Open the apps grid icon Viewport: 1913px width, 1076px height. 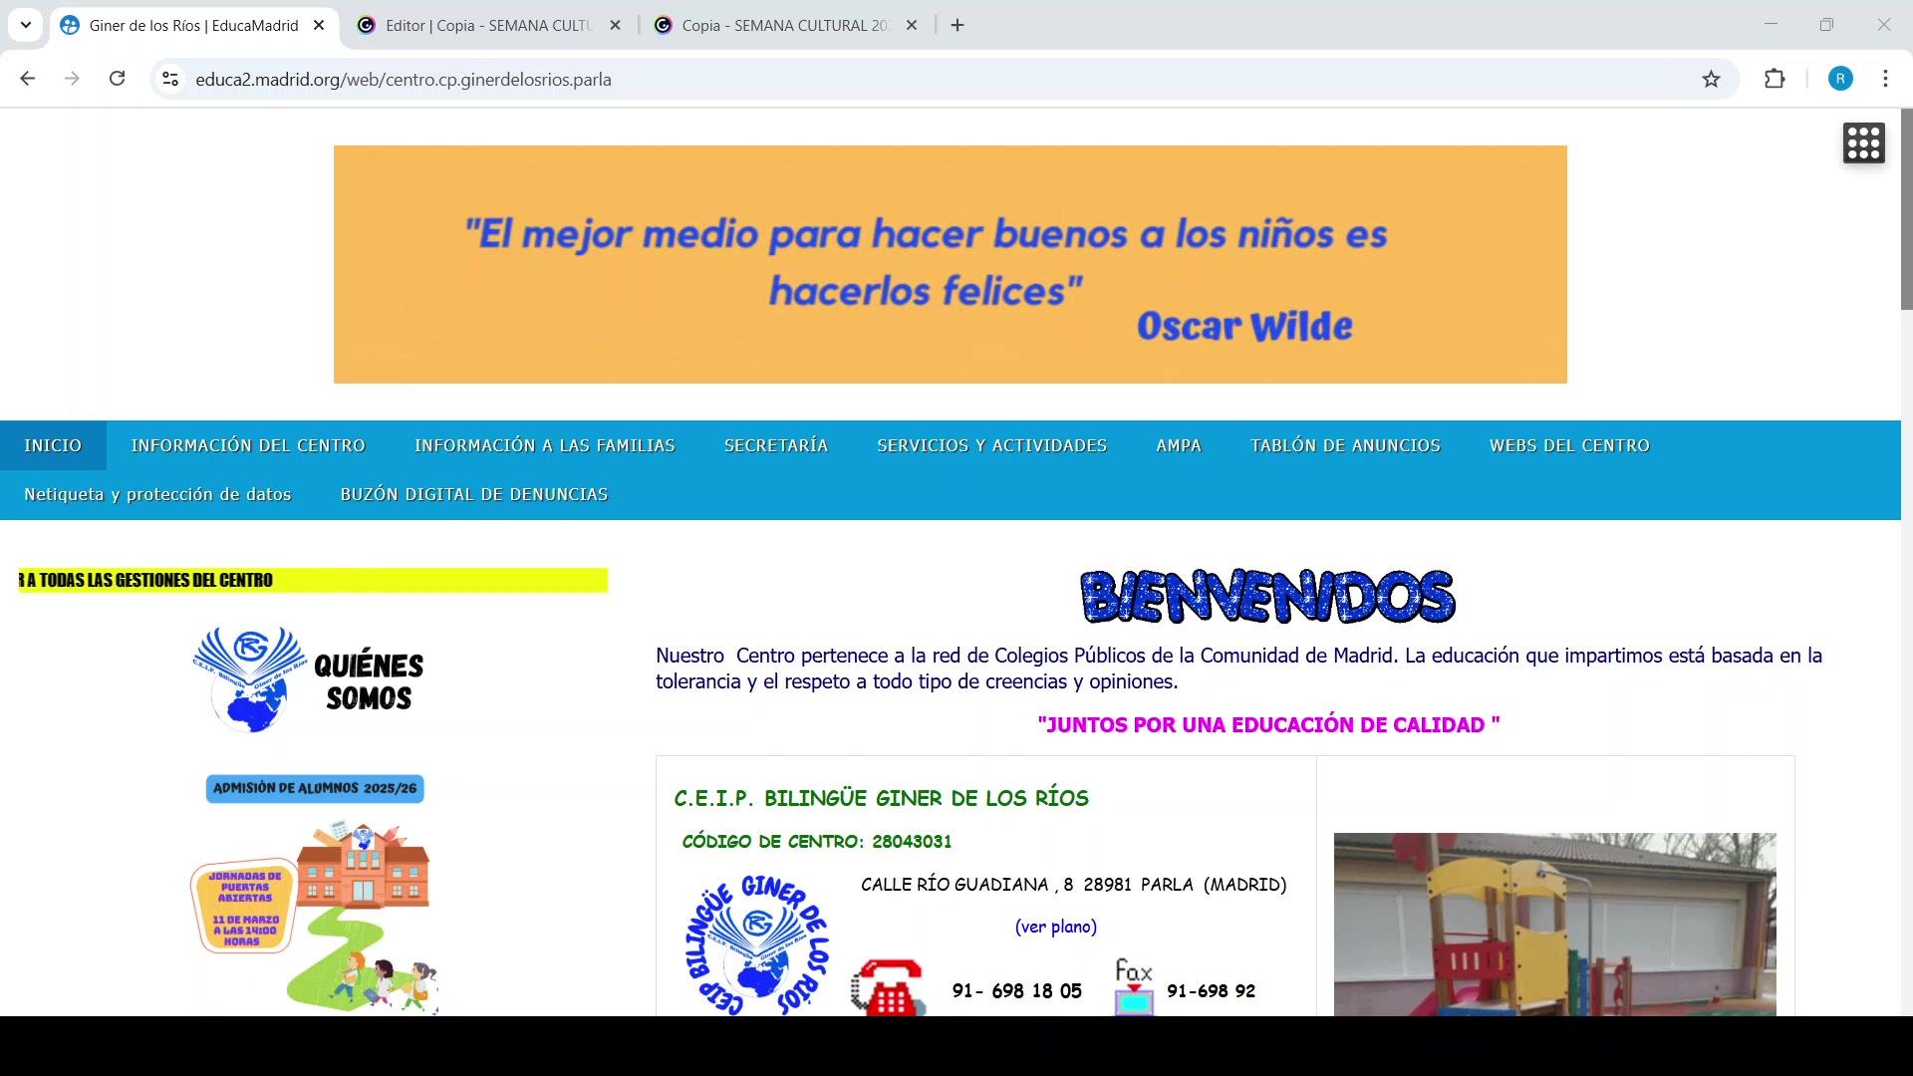click(x=1863, y=143)
